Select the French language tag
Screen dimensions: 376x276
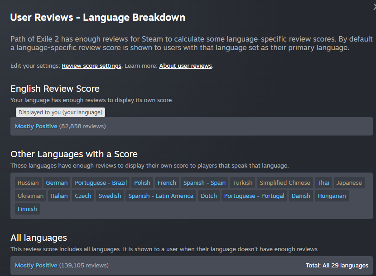(167, 183)
